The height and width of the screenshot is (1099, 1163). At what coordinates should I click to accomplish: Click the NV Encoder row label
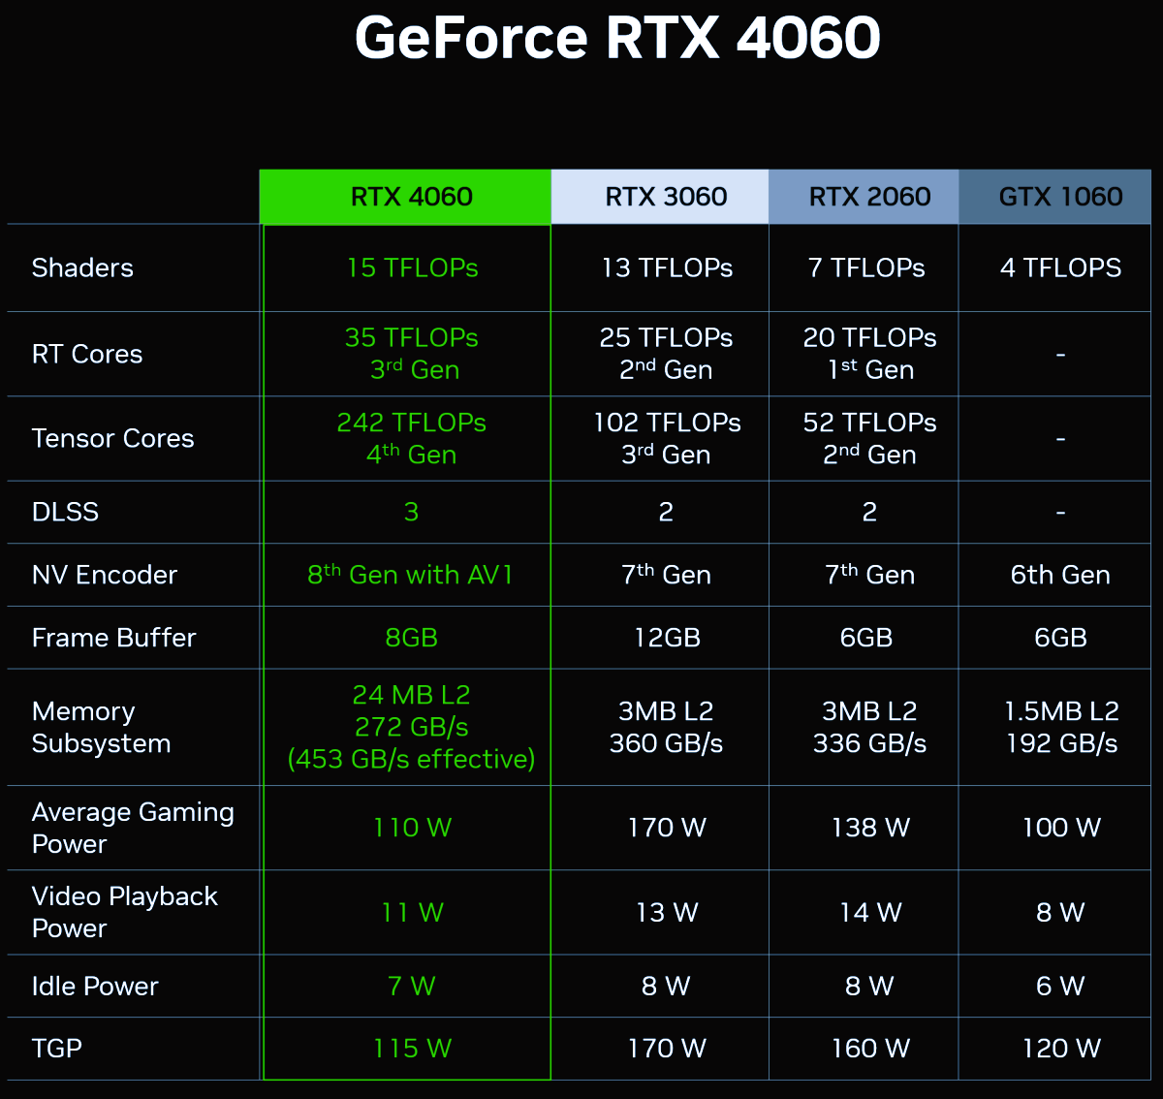tap(105, 575)
